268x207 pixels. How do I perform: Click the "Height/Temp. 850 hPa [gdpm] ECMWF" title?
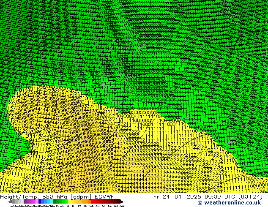click(57, 196)
